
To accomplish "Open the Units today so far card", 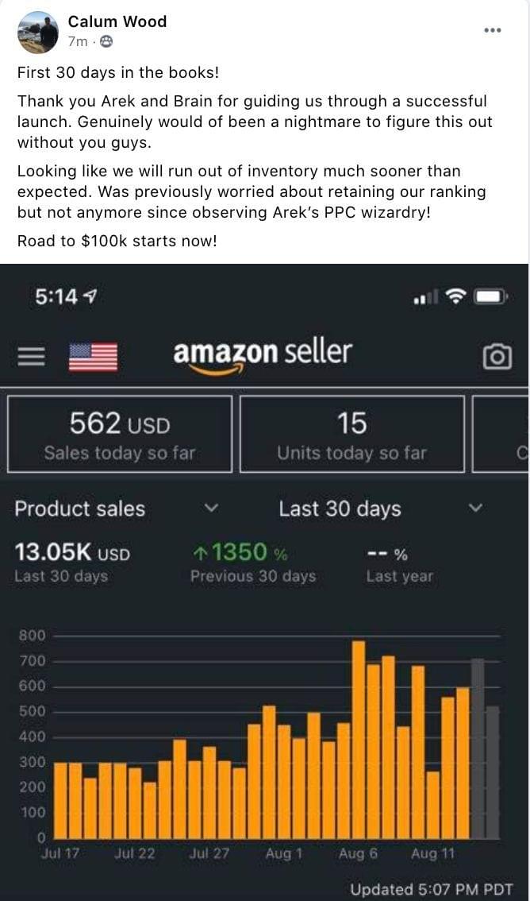I will [351, 434].
